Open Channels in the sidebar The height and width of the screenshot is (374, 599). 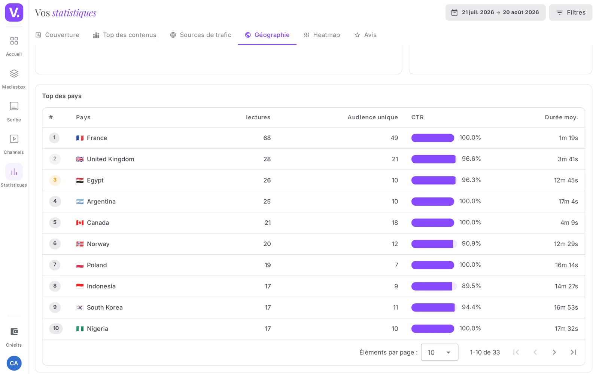coord(14,144)
